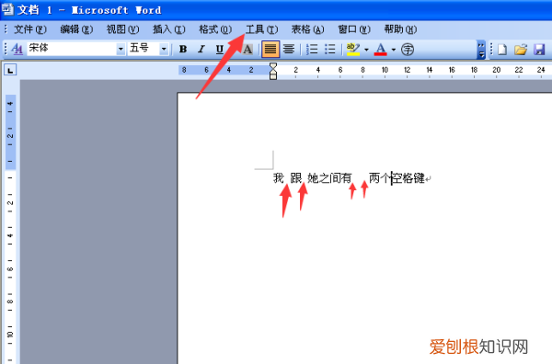Open formatting toolbar options chevron
This screenshot has height=364, width=552.
[x=481, y=50]
